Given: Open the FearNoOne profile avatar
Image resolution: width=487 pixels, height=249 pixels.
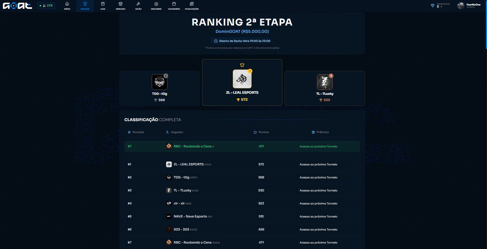Looking at the screenshot, I should click(461, 6).
